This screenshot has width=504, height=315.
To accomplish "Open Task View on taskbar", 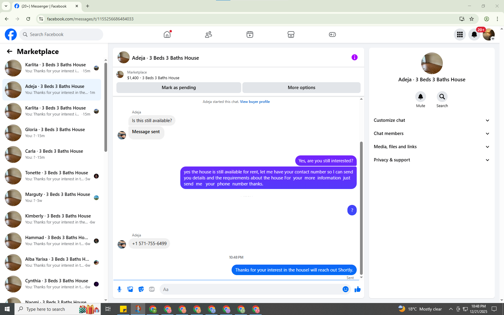I will pyautogui.click(x=108, y=309).
